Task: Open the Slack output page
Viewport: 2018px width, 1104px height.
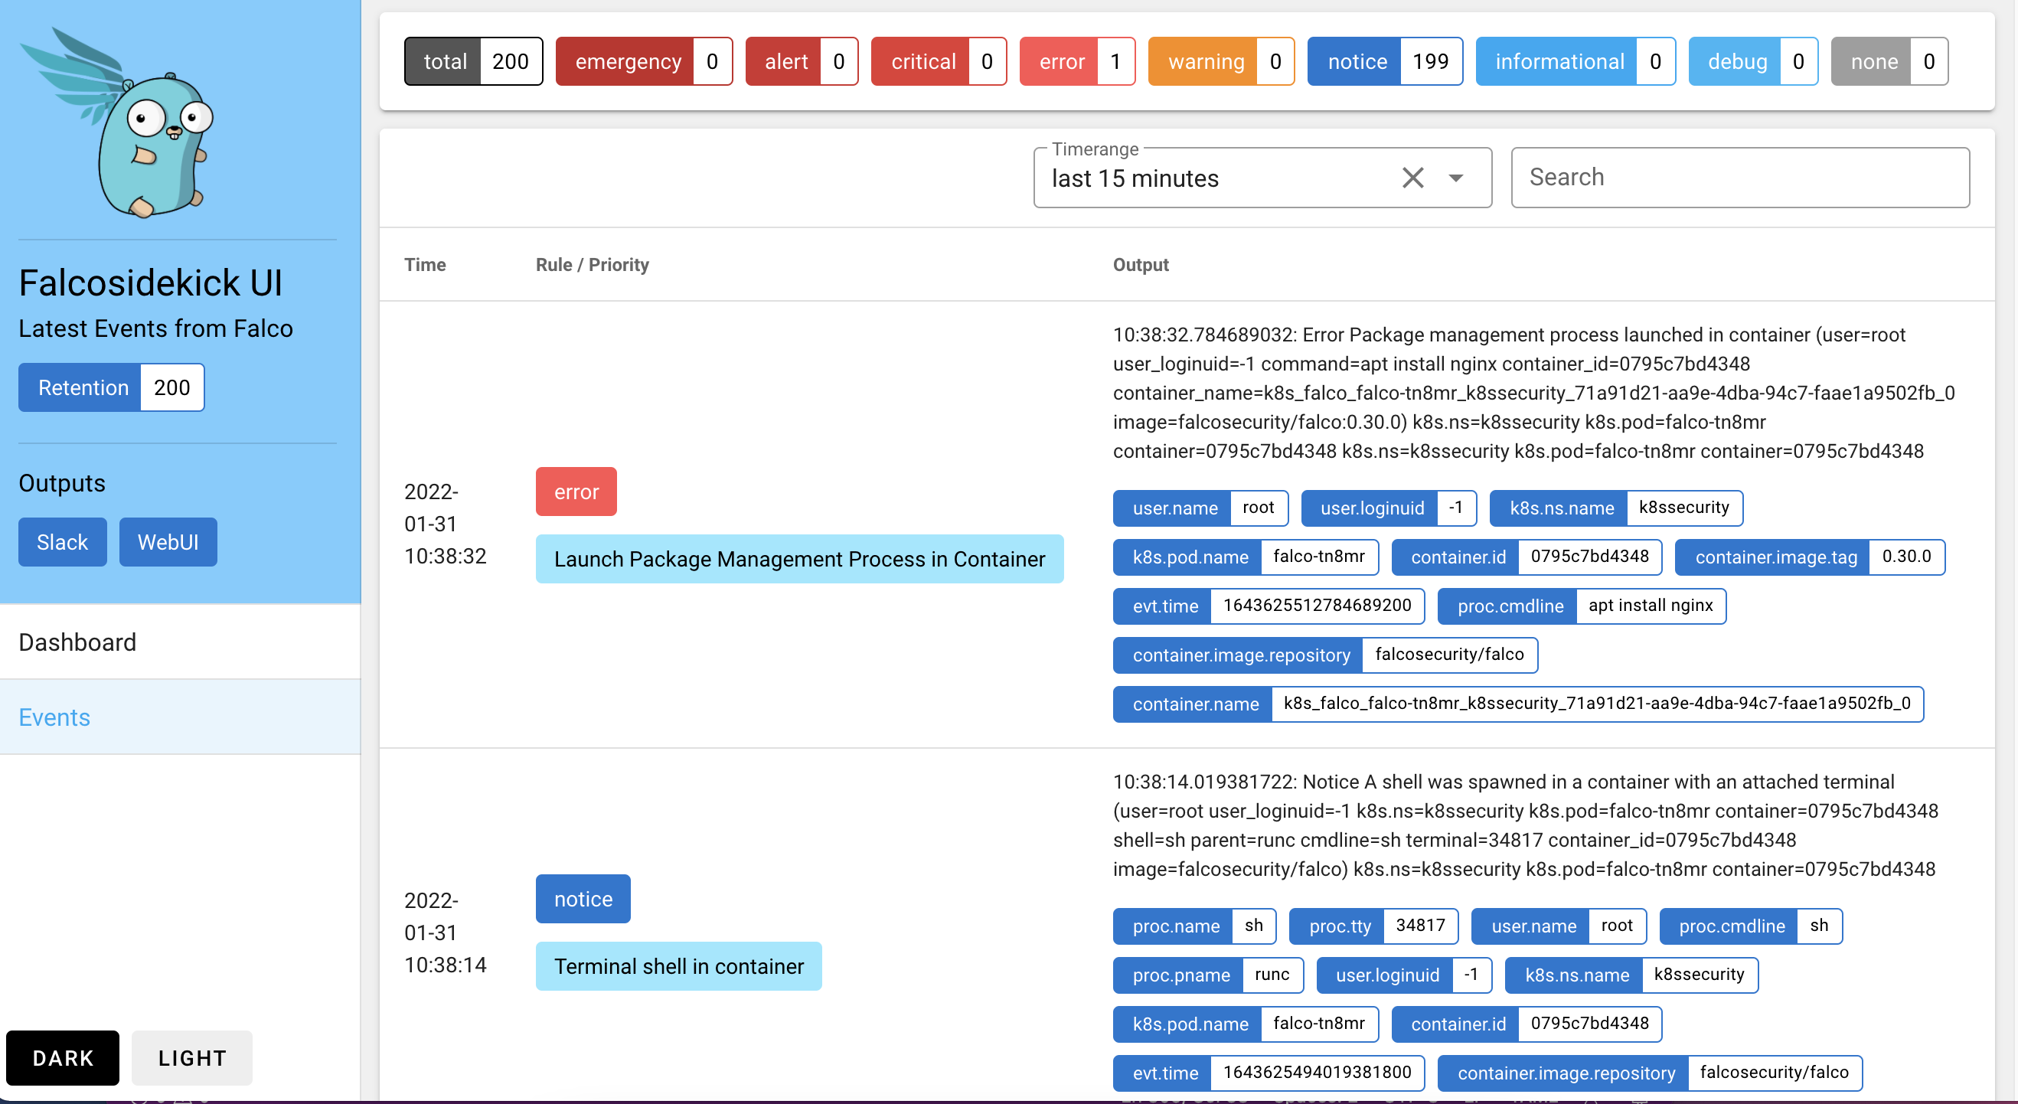Action: click(x=61, y=541)
